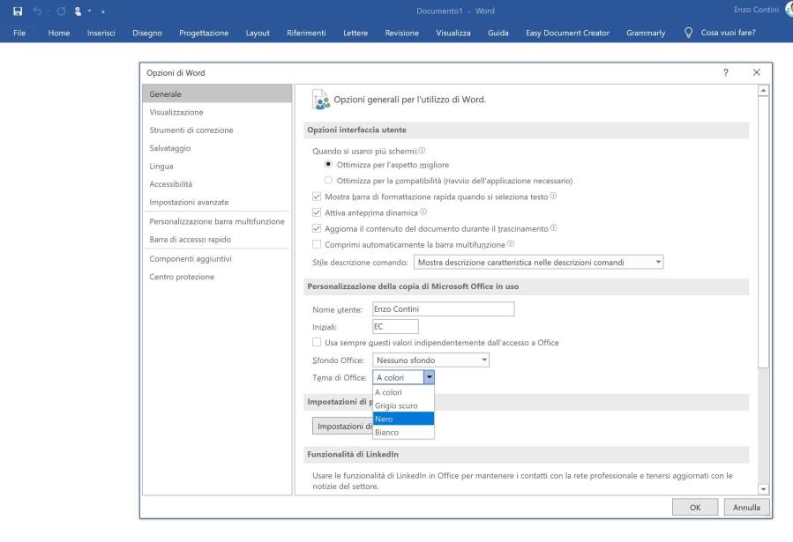Choose 'Nero' from the Office theme list

403,419
